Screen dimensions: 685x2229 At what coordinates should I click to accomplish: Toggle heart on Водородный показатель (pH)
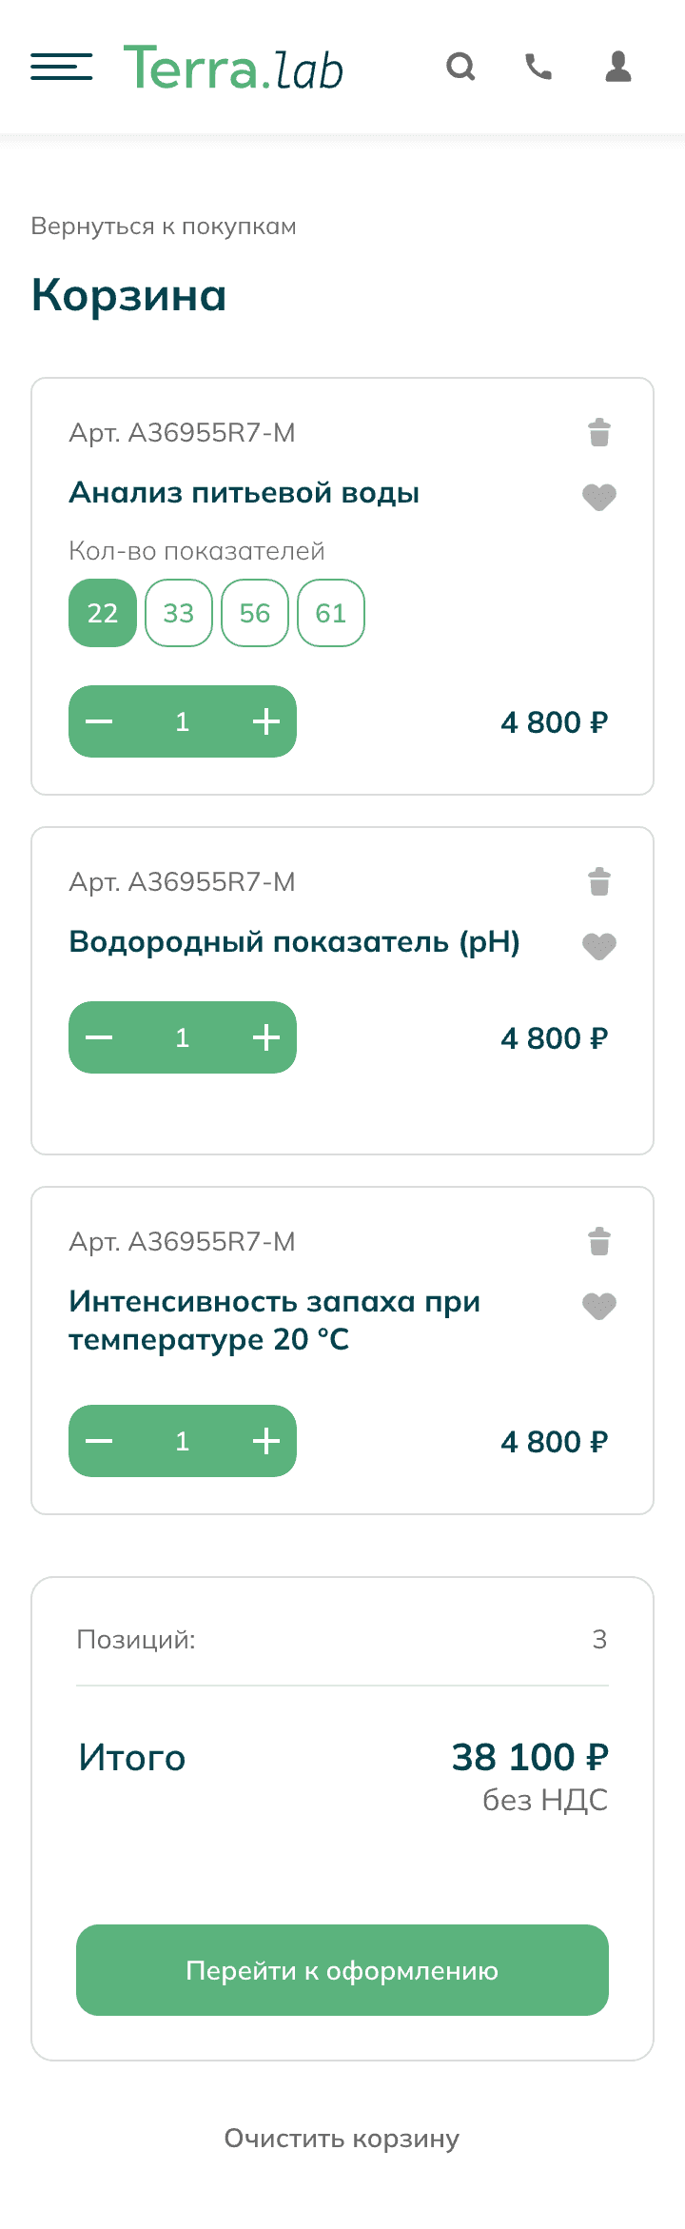[x=599, y=946]
